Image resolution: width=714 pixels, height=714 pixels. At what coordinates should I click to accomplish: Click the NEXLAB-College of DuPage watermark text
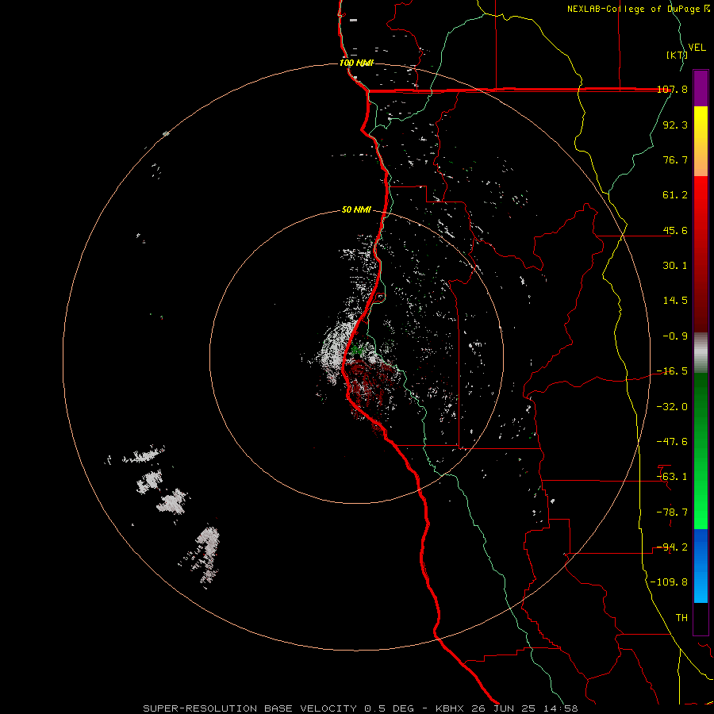638,9
